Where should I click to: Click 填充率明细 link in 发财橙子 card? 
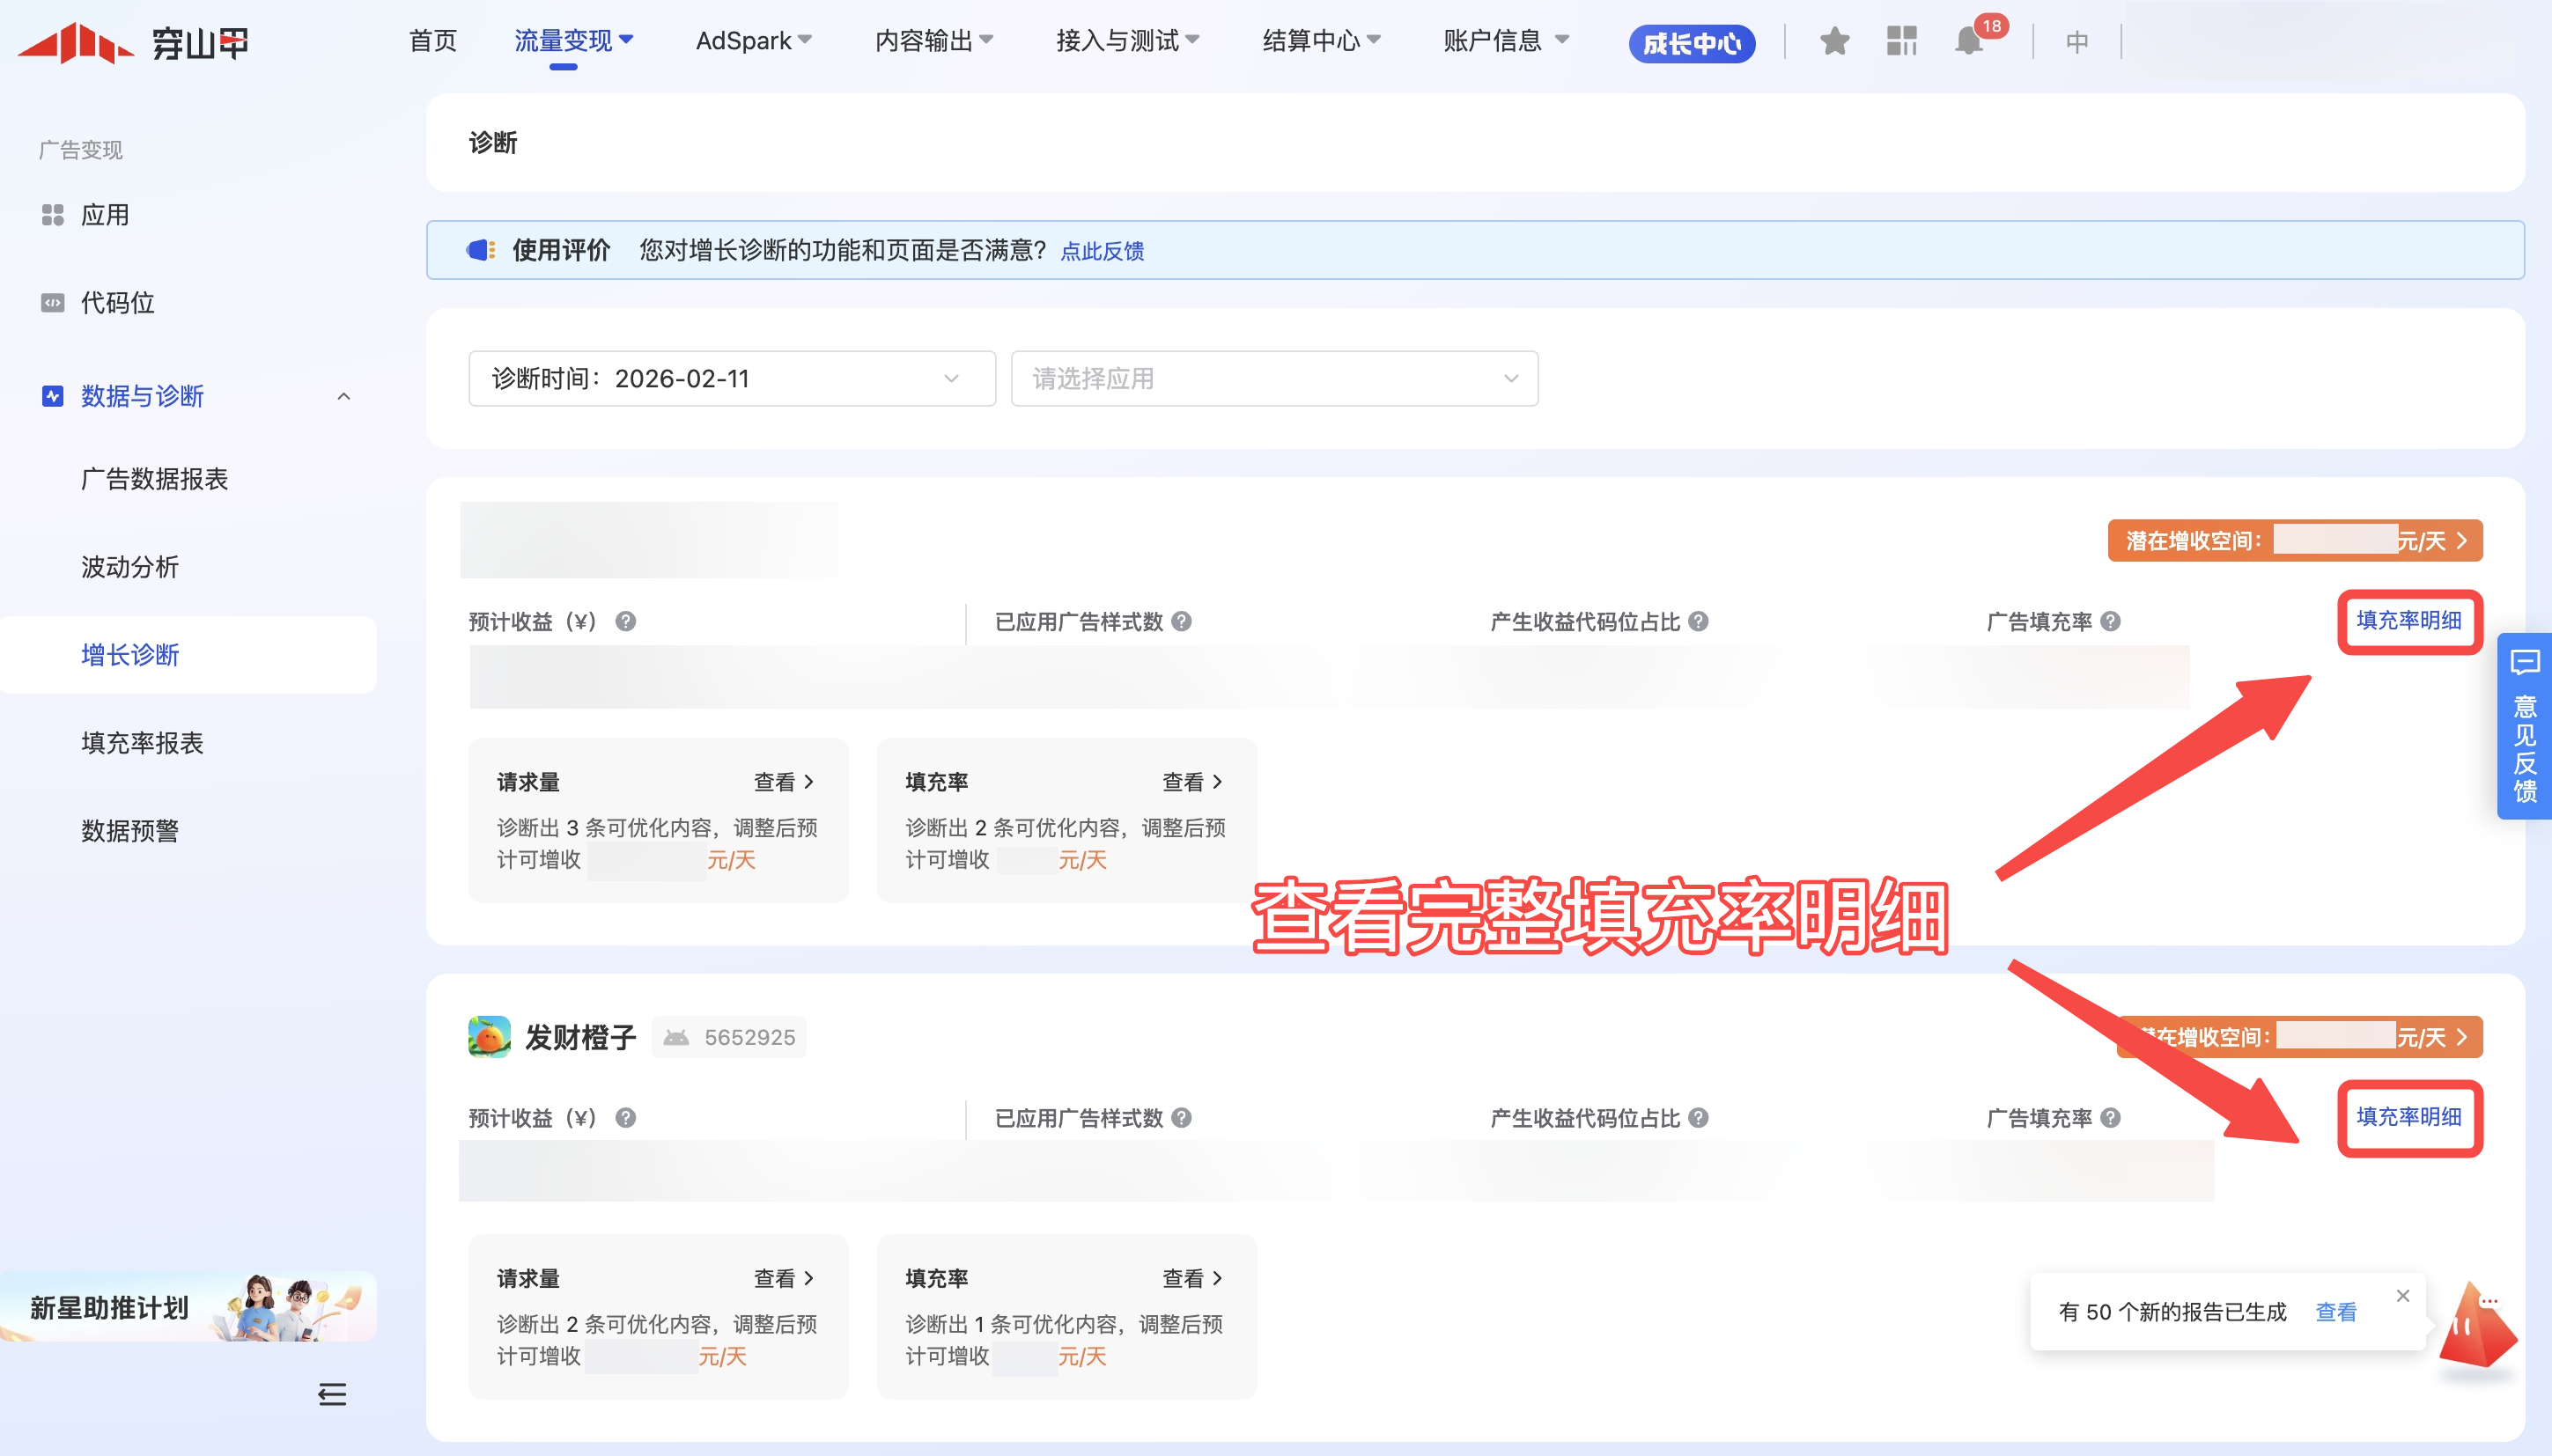point(2408,1116)
